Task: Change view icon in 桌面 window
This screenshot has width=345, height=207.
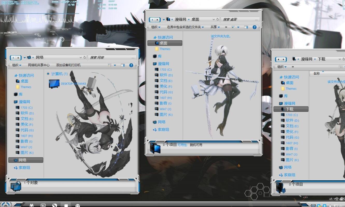Action: point(233,27)
